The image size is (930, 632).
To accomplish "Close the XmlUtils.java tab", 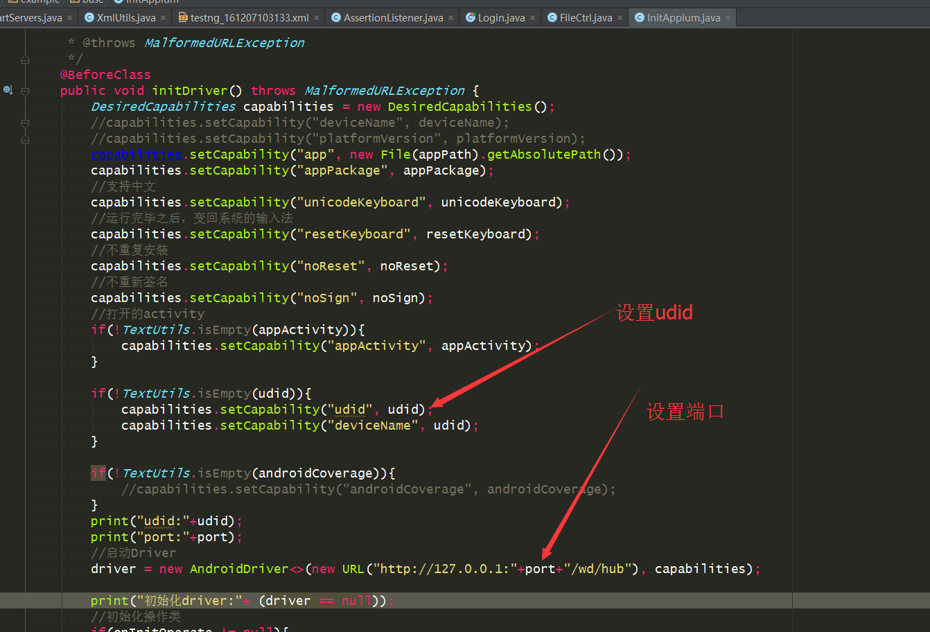I will point(164,18).
